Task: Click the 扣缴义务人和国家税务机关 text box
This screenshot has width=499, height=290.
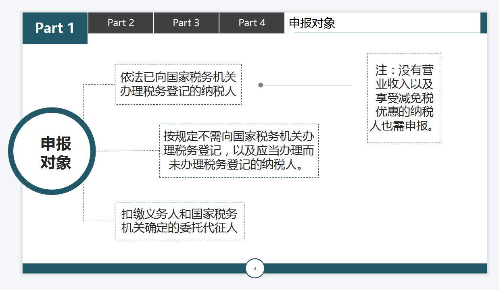Action: point(179,221)
